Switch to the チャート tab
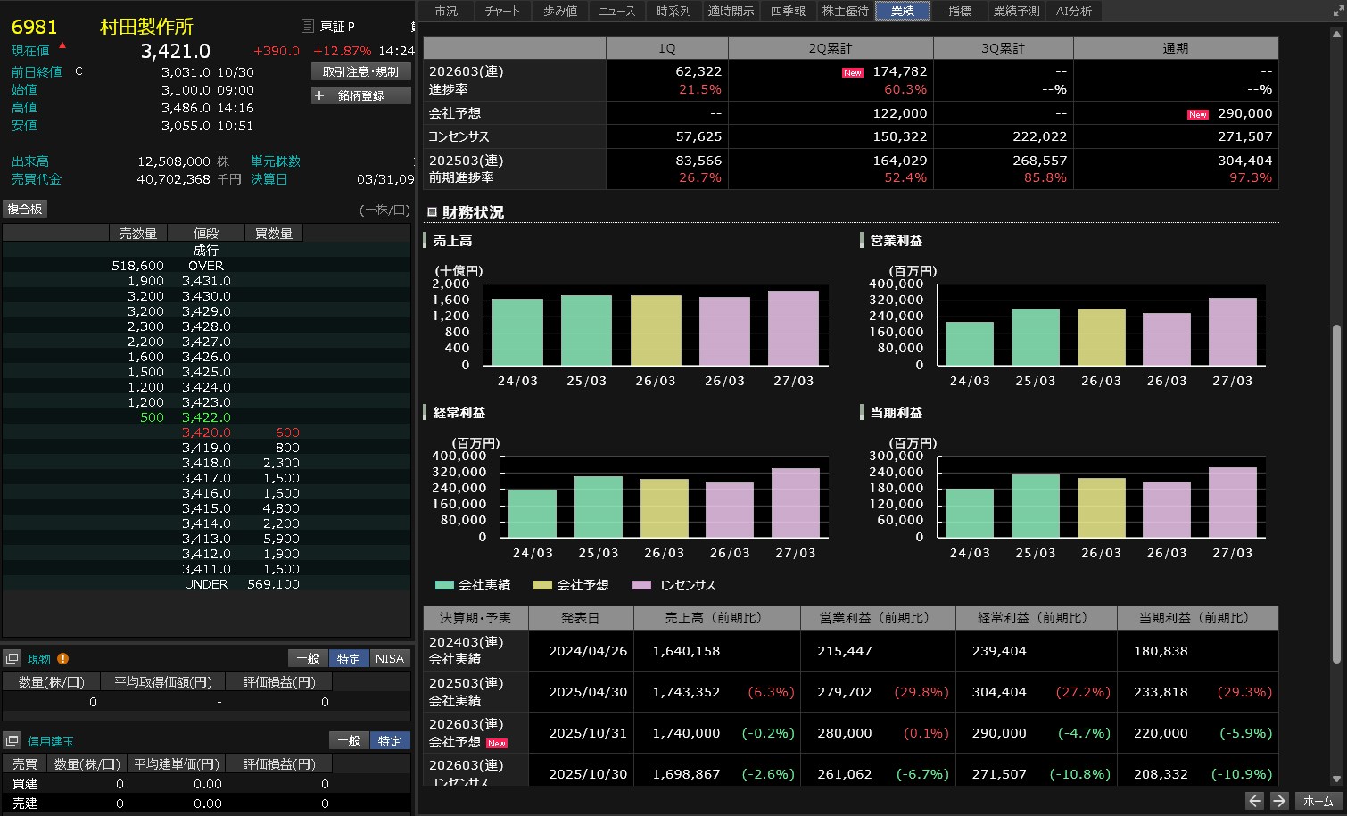Viewport: 1347px width, 816px height. click(502, 11)
